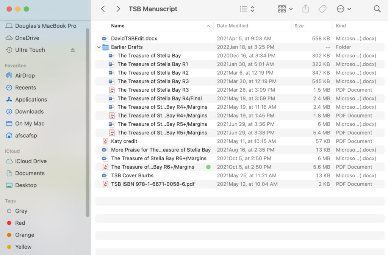This screenshot has width=388, height=255.
Task: Select the R4+/Margins PDF document
Action: (240, 116)
